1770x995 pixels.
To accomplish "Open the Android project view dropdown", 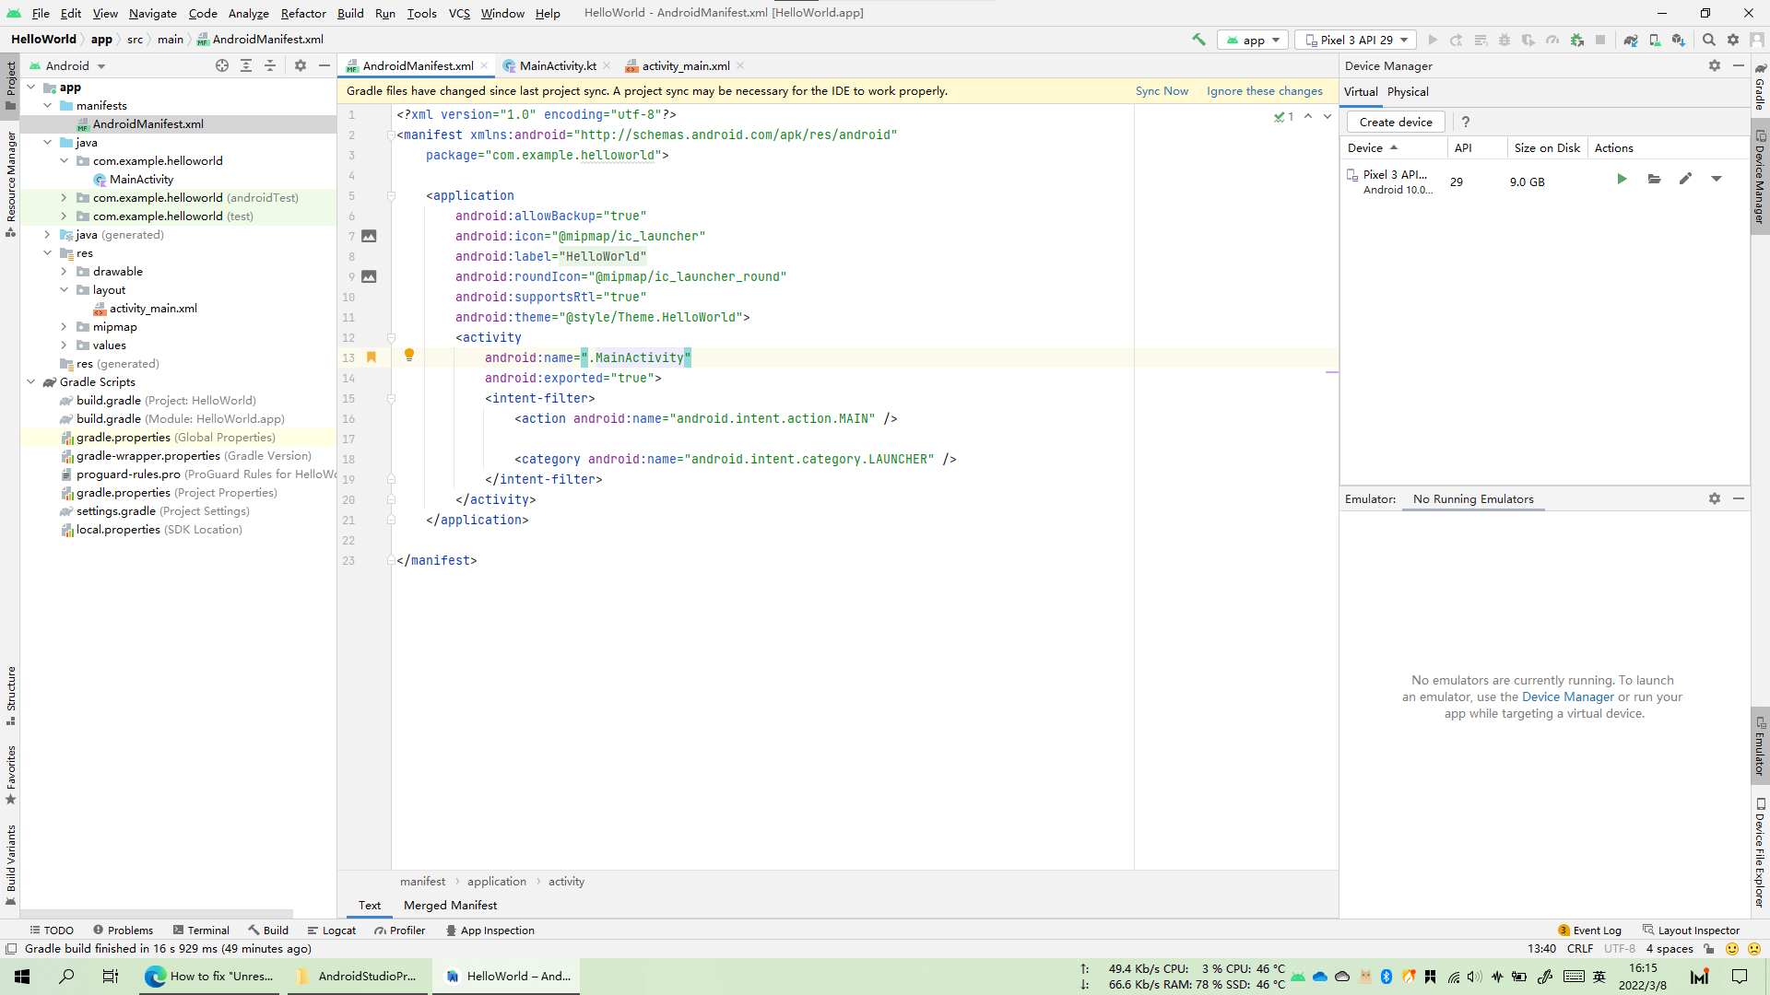I will (x=67, y=65).
